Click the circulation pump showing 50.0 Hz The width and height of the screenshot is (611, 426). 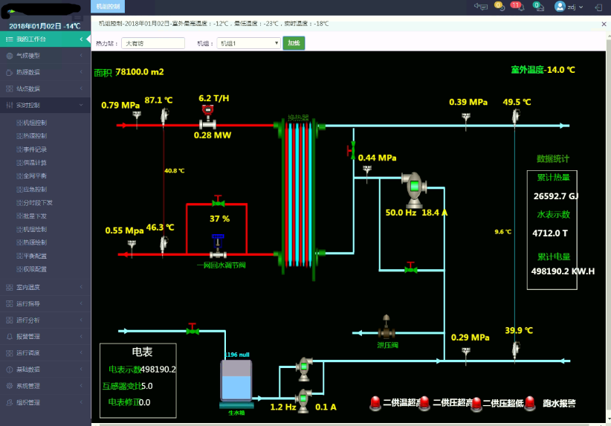[413, 189]
